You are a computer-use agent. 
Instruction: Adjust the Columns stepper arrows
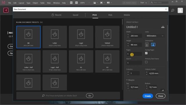coord(128,73)
